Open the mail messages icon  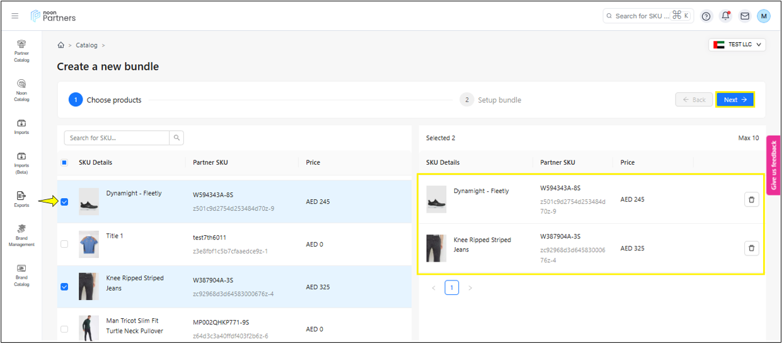(745, 16)
